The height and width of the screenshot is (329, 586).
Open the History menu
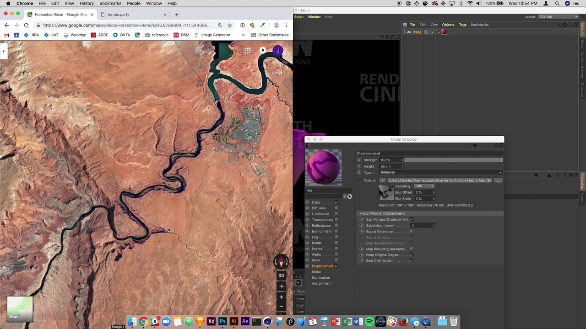click(87, 3)
